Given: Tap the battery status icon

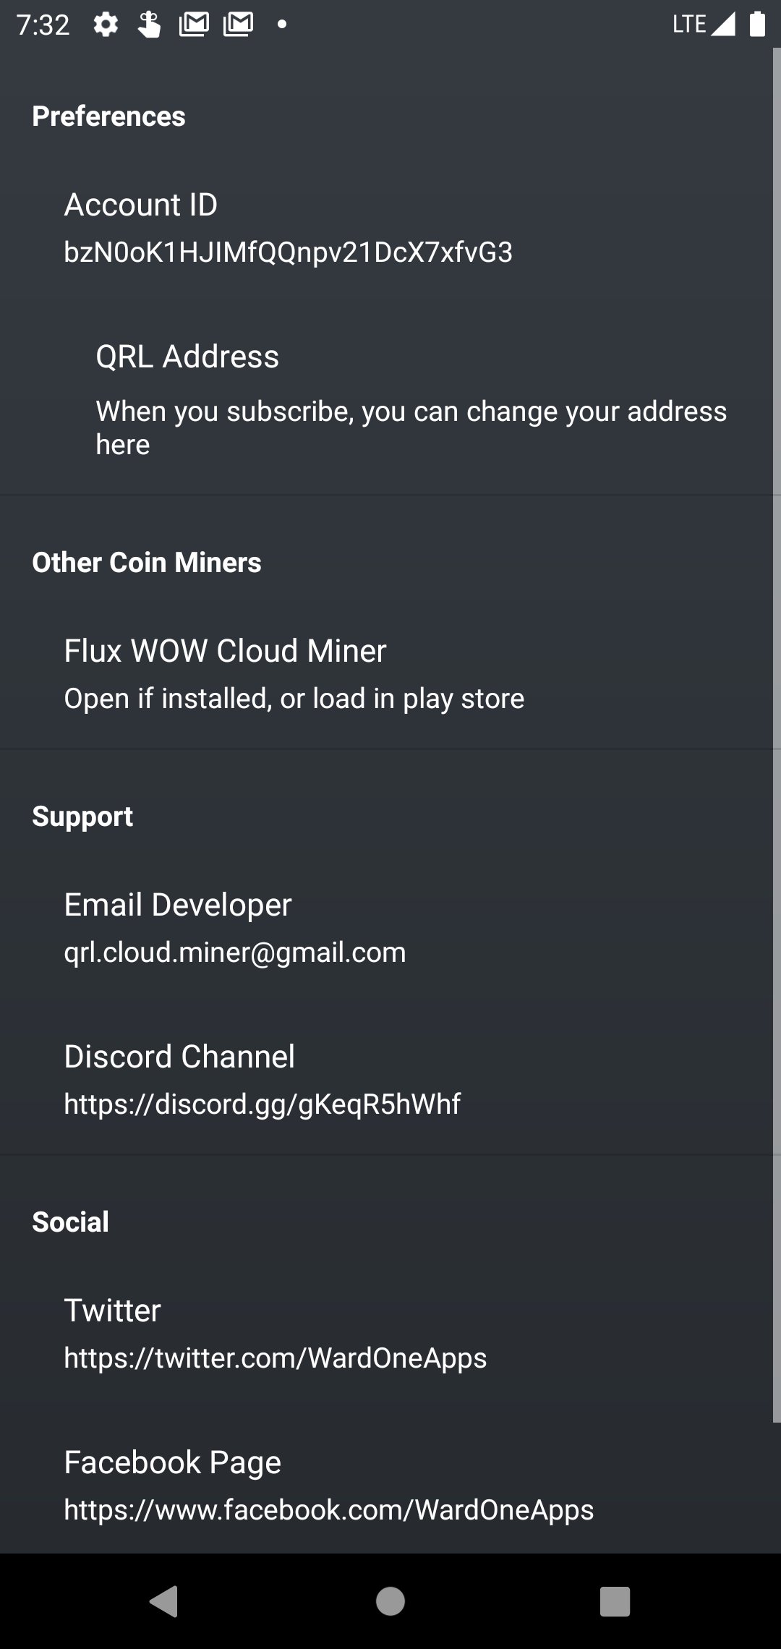Looking at the screenshot, I should 757,25.
